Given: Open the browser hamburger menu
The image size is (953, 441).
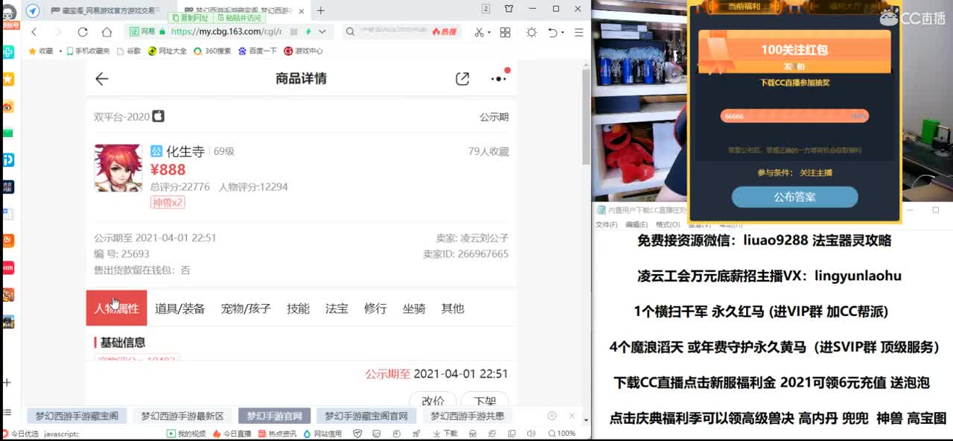Looking at the screenshot, I should (579, 32).
